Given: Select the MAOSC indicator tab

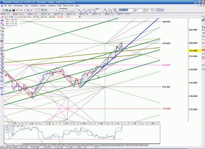Looking at the screenshot, I should (29, 145).
